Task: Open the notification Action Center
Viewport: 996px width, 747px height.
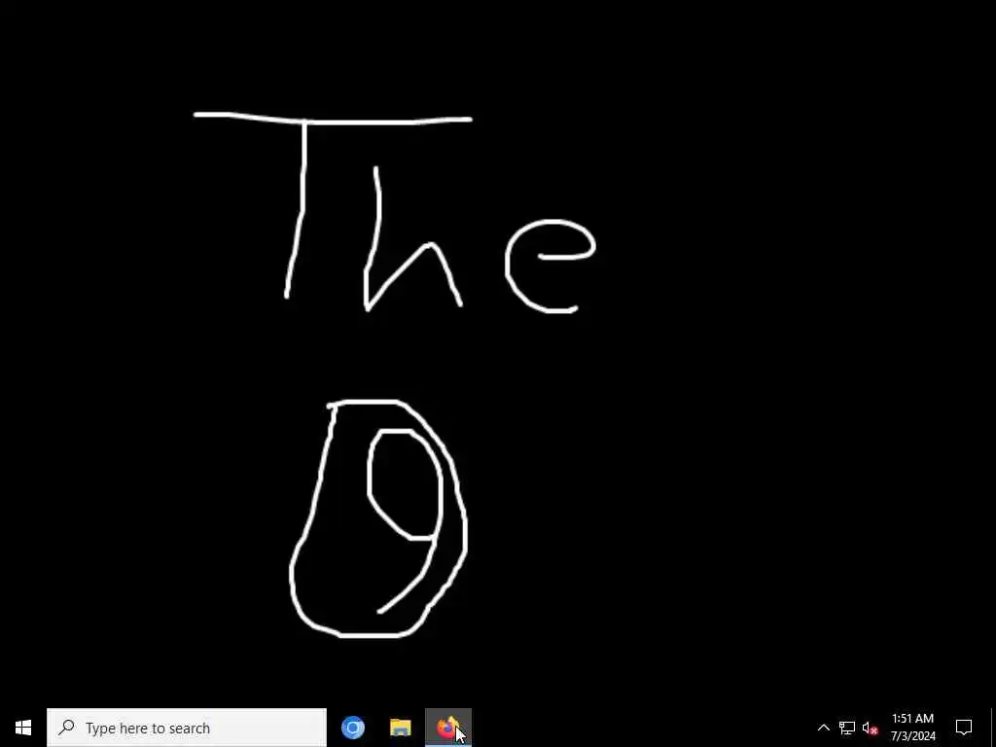Action: (964, 728)
